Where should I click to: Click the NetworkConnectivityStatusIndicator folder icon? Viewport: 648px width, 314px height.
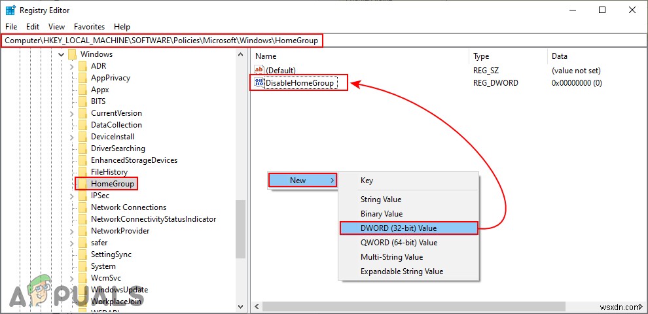(x=84, y=219)
